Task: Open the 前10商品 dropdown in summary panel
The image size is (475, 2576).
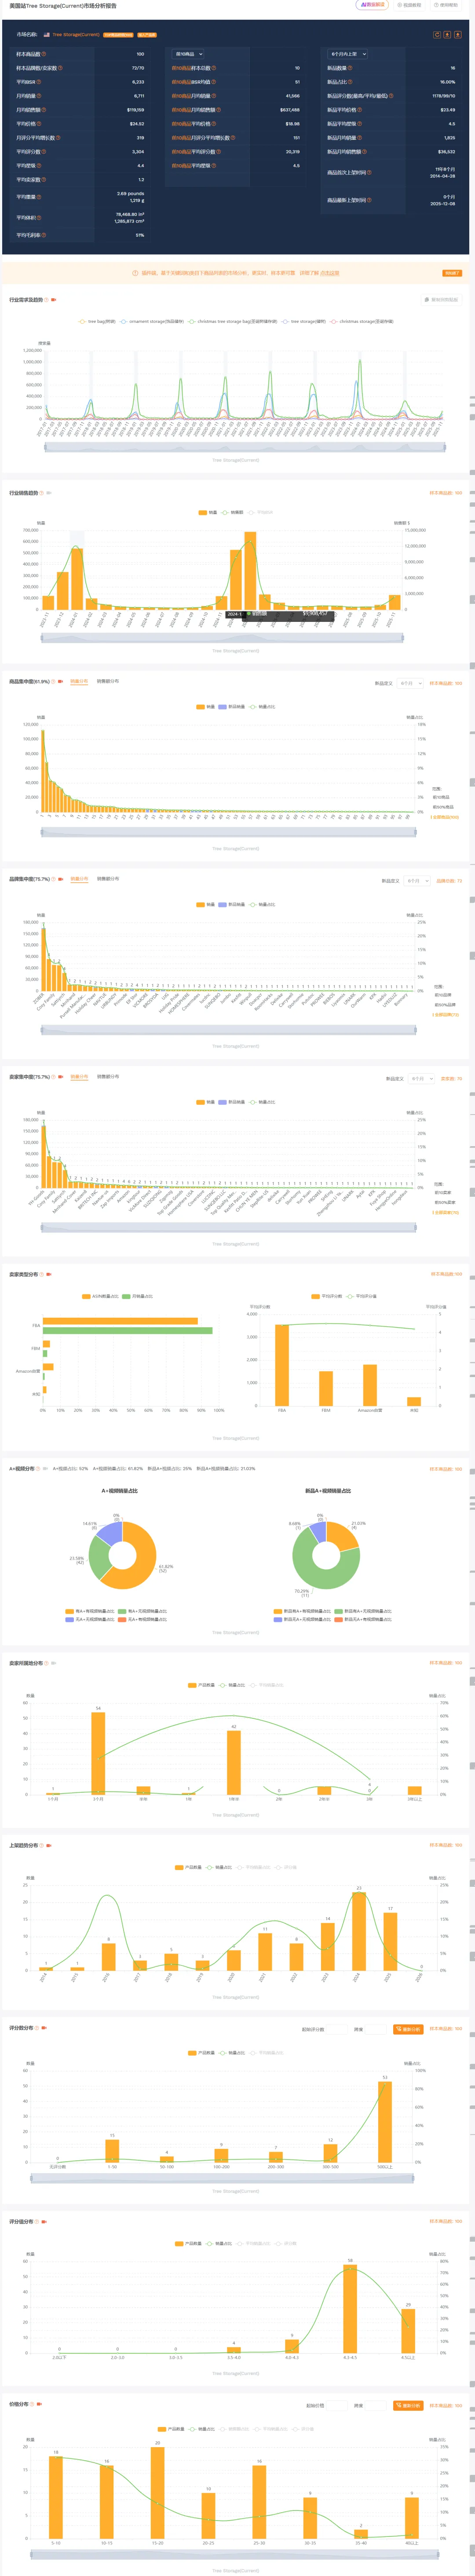Action: click(x=187, y=54)
